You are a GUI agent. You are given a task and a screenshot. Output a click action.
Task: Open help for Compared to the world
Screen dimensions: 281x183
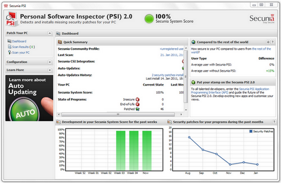point(273,42)
